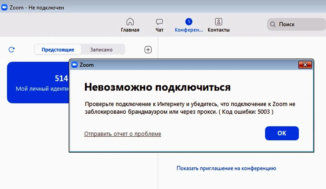Switch to the Записано tab
The height and width of the screenshot is (189, 326).
click(x=102, y=49)
